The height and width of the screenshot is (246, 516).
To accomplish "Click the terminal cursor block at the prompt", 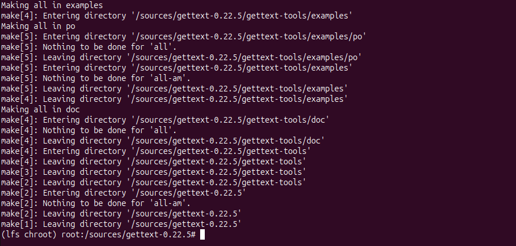I will click(x=202, y=234).
